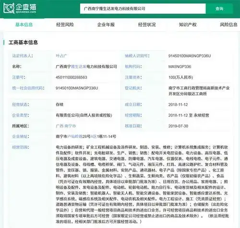
Task: Select organization code MA5NGP336
Action: (180, 67)
